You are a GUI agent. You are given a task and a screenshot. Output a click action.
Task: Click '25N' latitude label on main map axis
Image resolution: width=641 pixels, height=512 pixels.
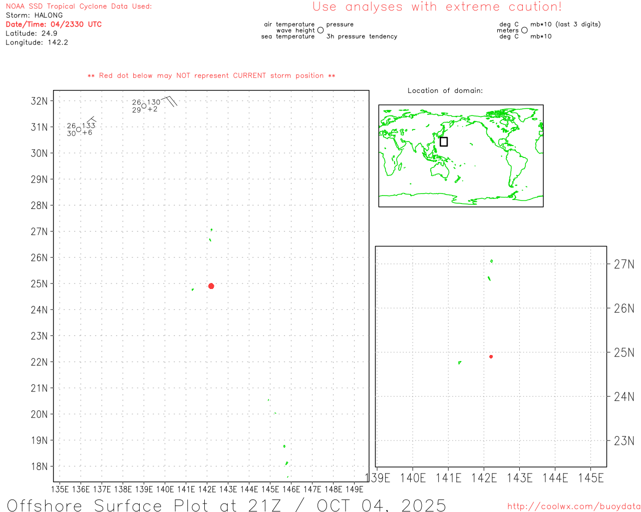[x=39, y=283]
